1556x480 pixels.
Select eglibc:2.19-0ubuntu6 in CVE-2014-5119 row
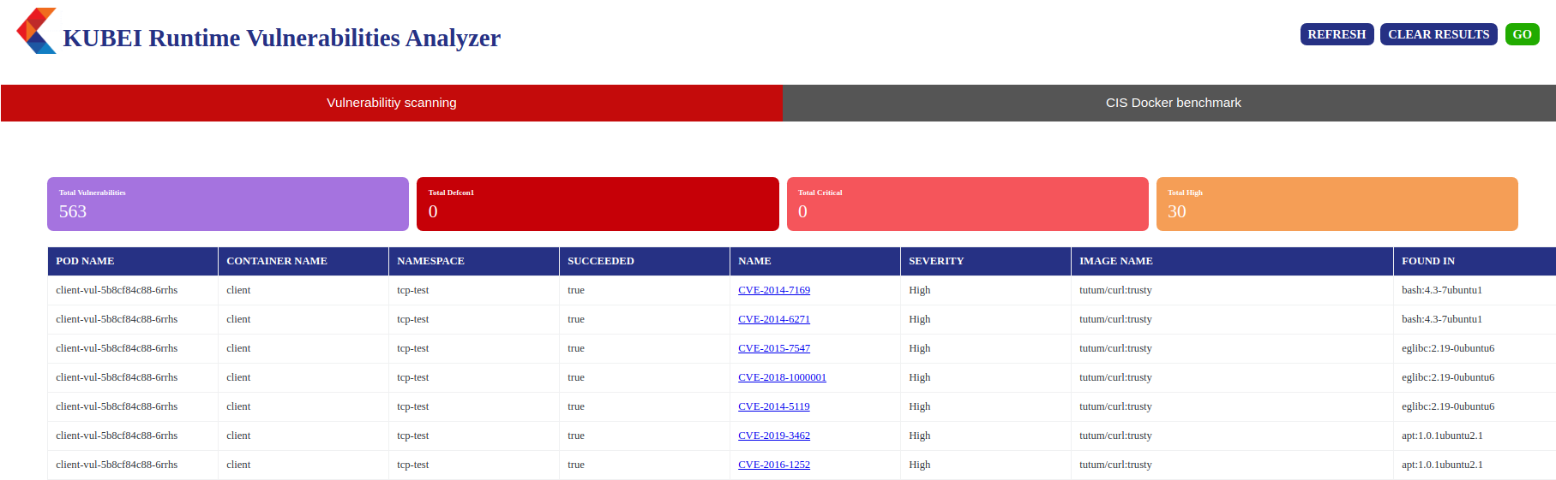(1448, 406)
